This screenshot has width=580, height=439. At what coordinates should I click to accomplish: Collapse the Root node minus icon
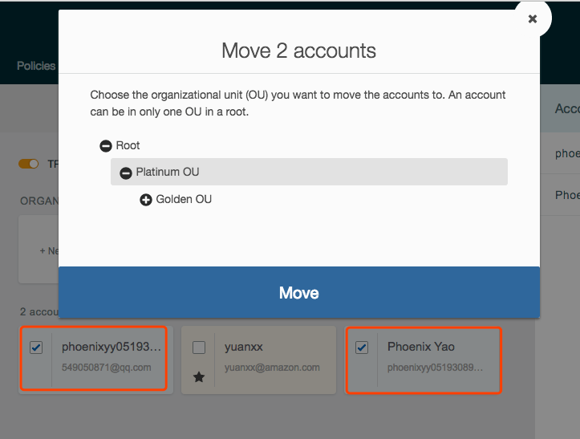(x=105, y=146)
